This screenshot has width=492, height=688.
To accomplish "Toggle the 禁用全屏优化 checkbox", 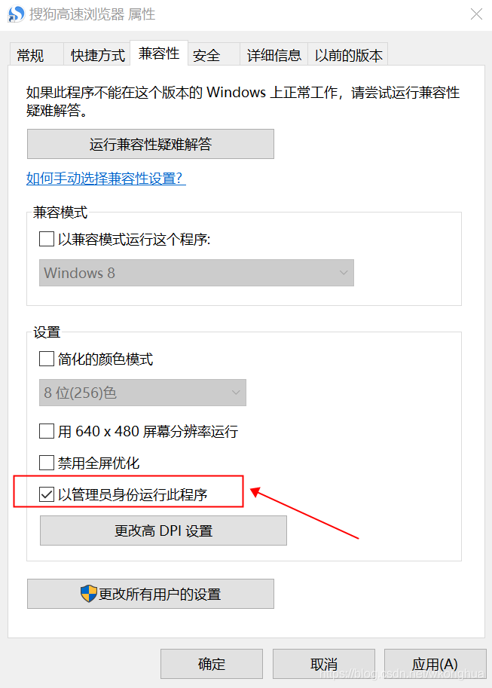I will click(x=47, y=463).
